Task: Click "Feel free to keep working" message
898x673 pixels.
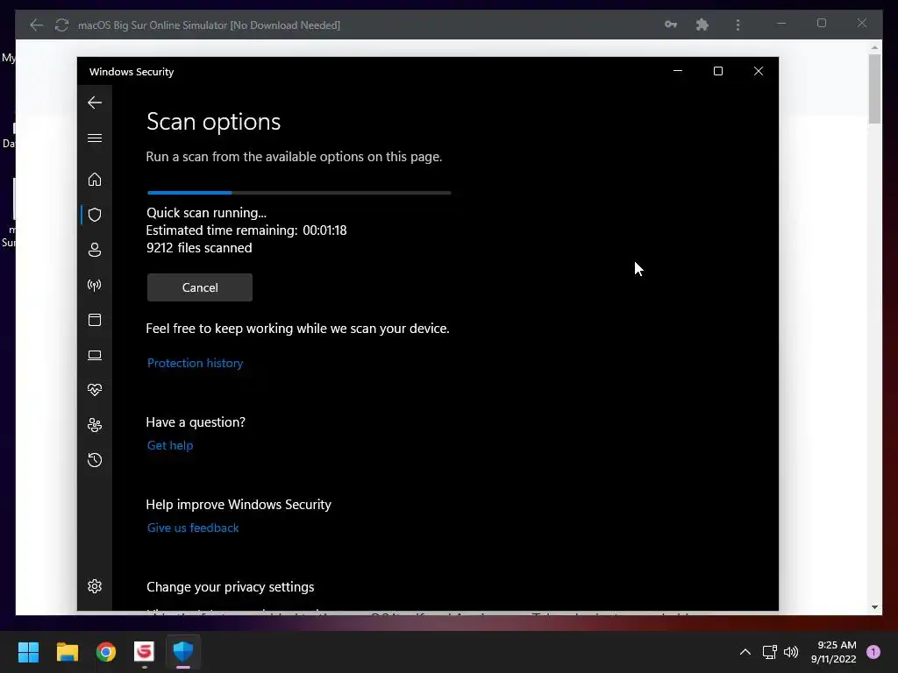Action: coord(298,329)
